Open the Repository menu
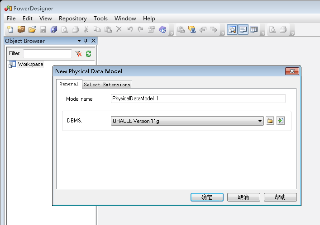Image resolution: width=320 pixels, height=225 pixels. coord(73,19)
